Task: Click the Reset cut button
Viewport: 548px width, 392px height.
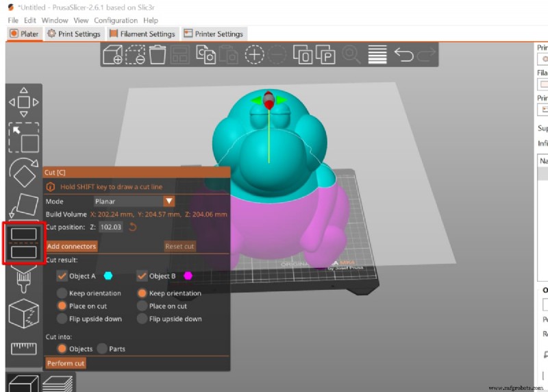Action: [179, 246]
